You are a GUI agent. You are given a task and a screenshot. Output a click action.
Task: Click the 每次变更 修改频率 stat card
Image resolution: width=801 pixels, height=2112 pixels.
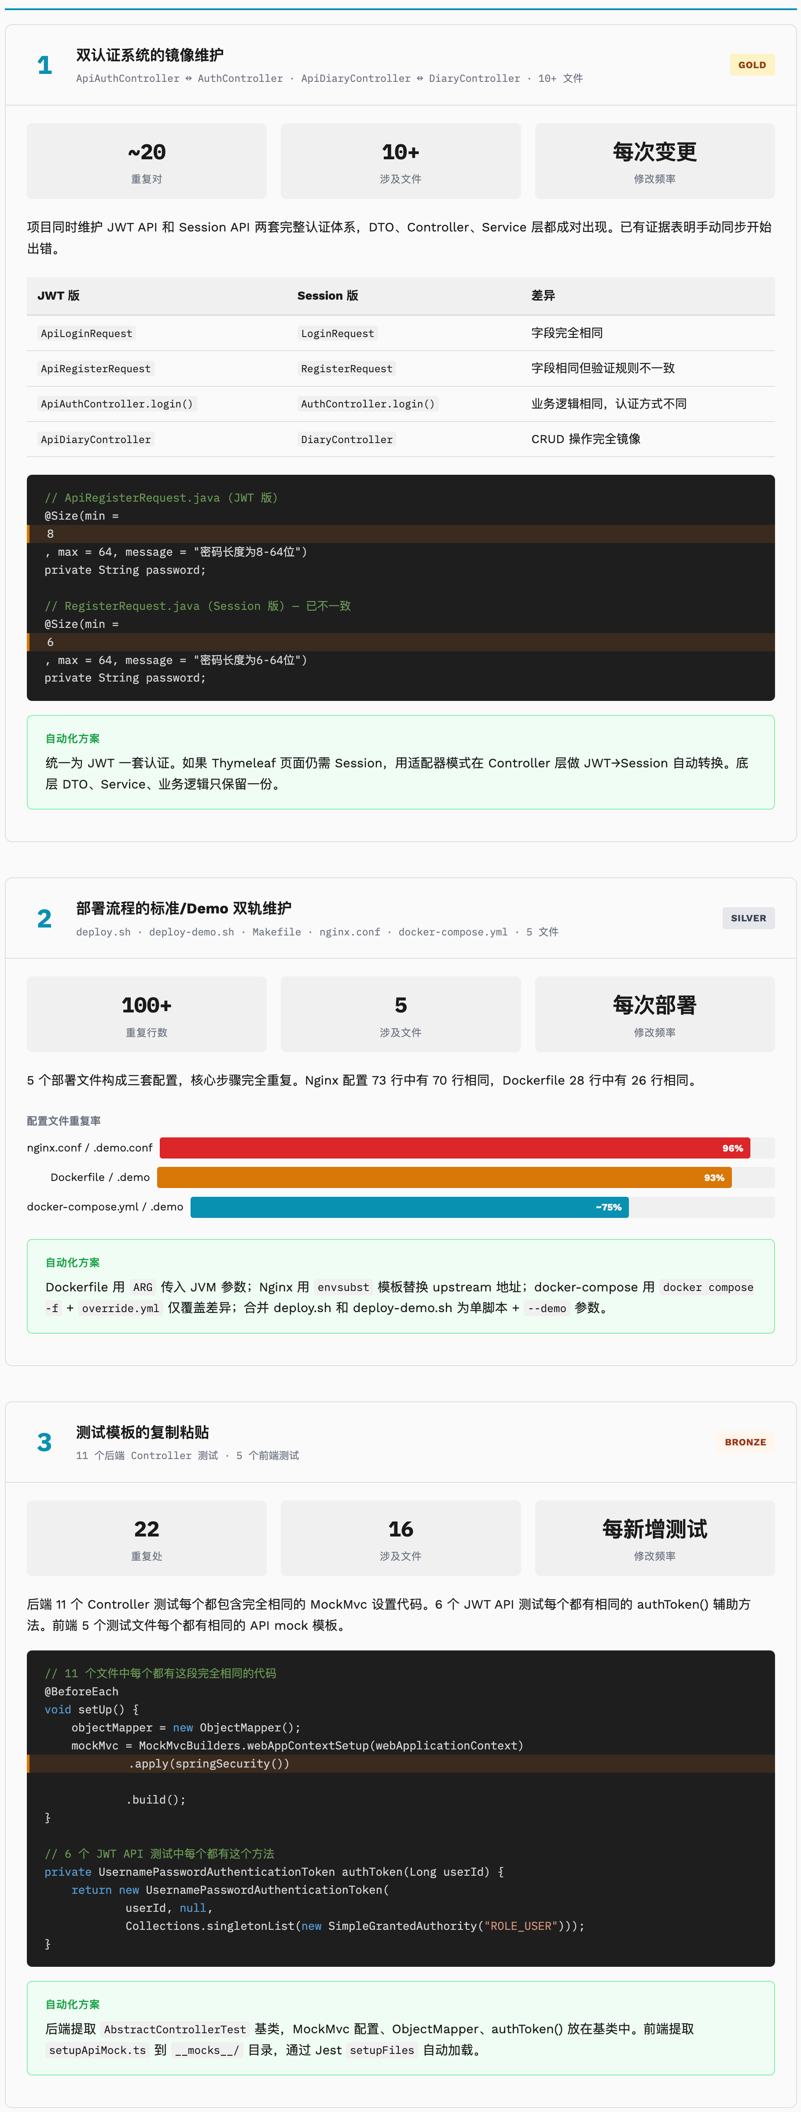point(654,161)
